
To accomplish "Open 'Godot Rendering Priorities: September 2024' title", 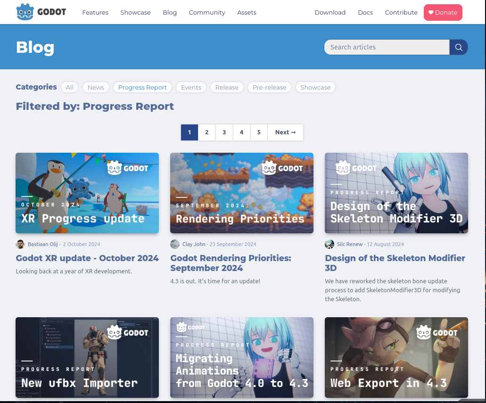I will (x=231, y=263).
